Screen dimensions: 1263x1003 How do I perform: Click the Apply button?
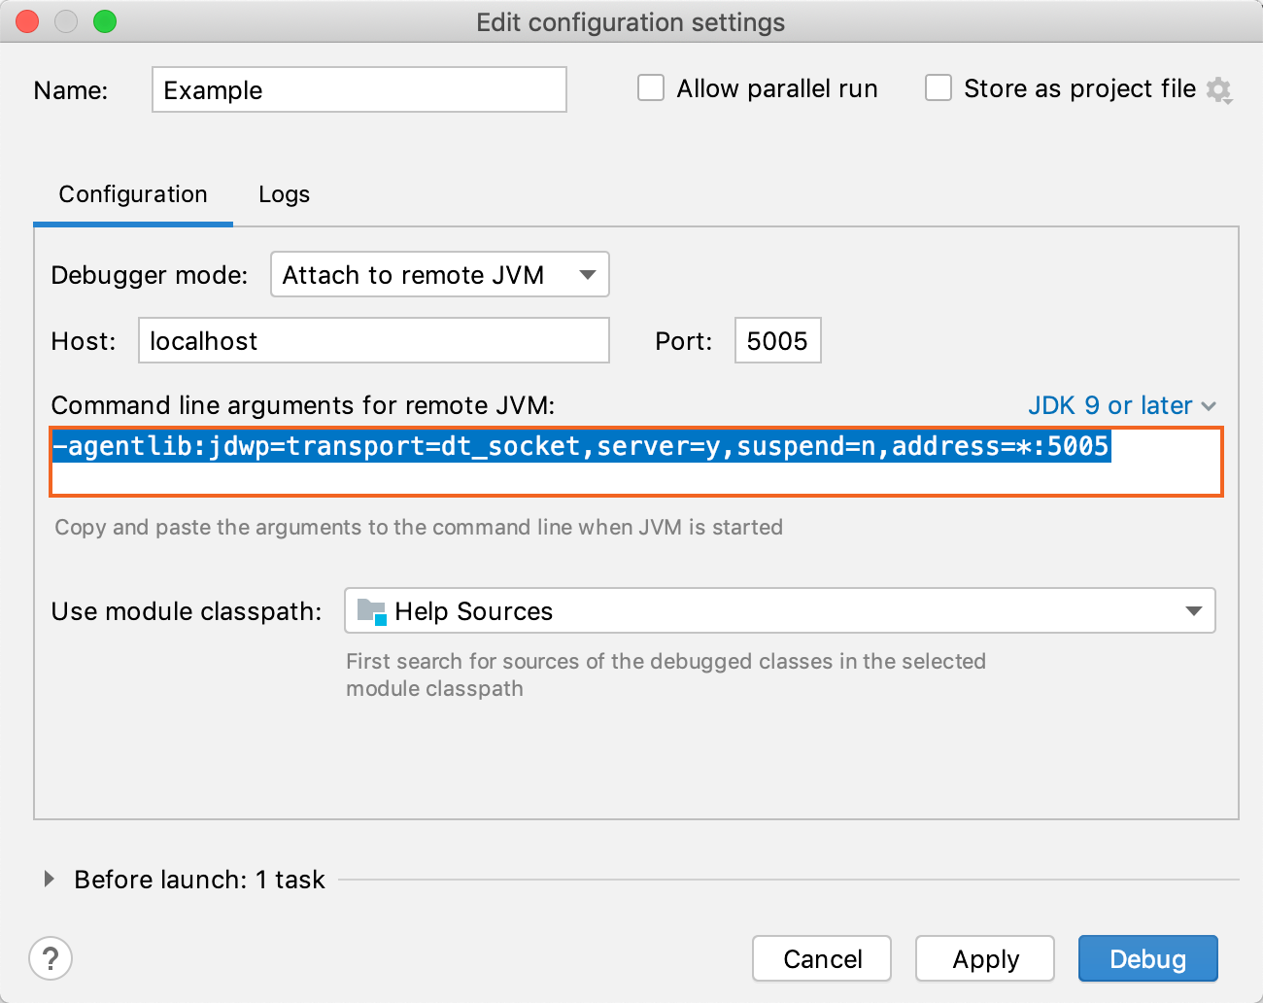click(x=985, y=959)
